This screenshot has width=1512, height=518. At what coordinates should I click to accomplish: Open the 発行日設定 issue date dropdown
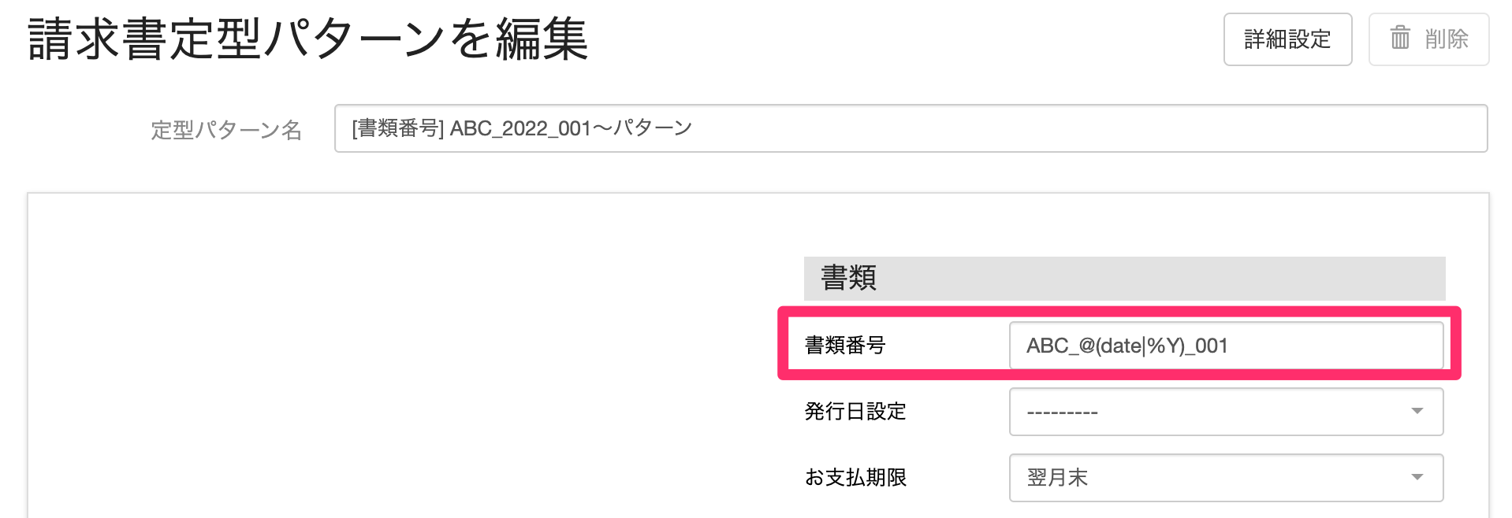tap(1224, 411)
